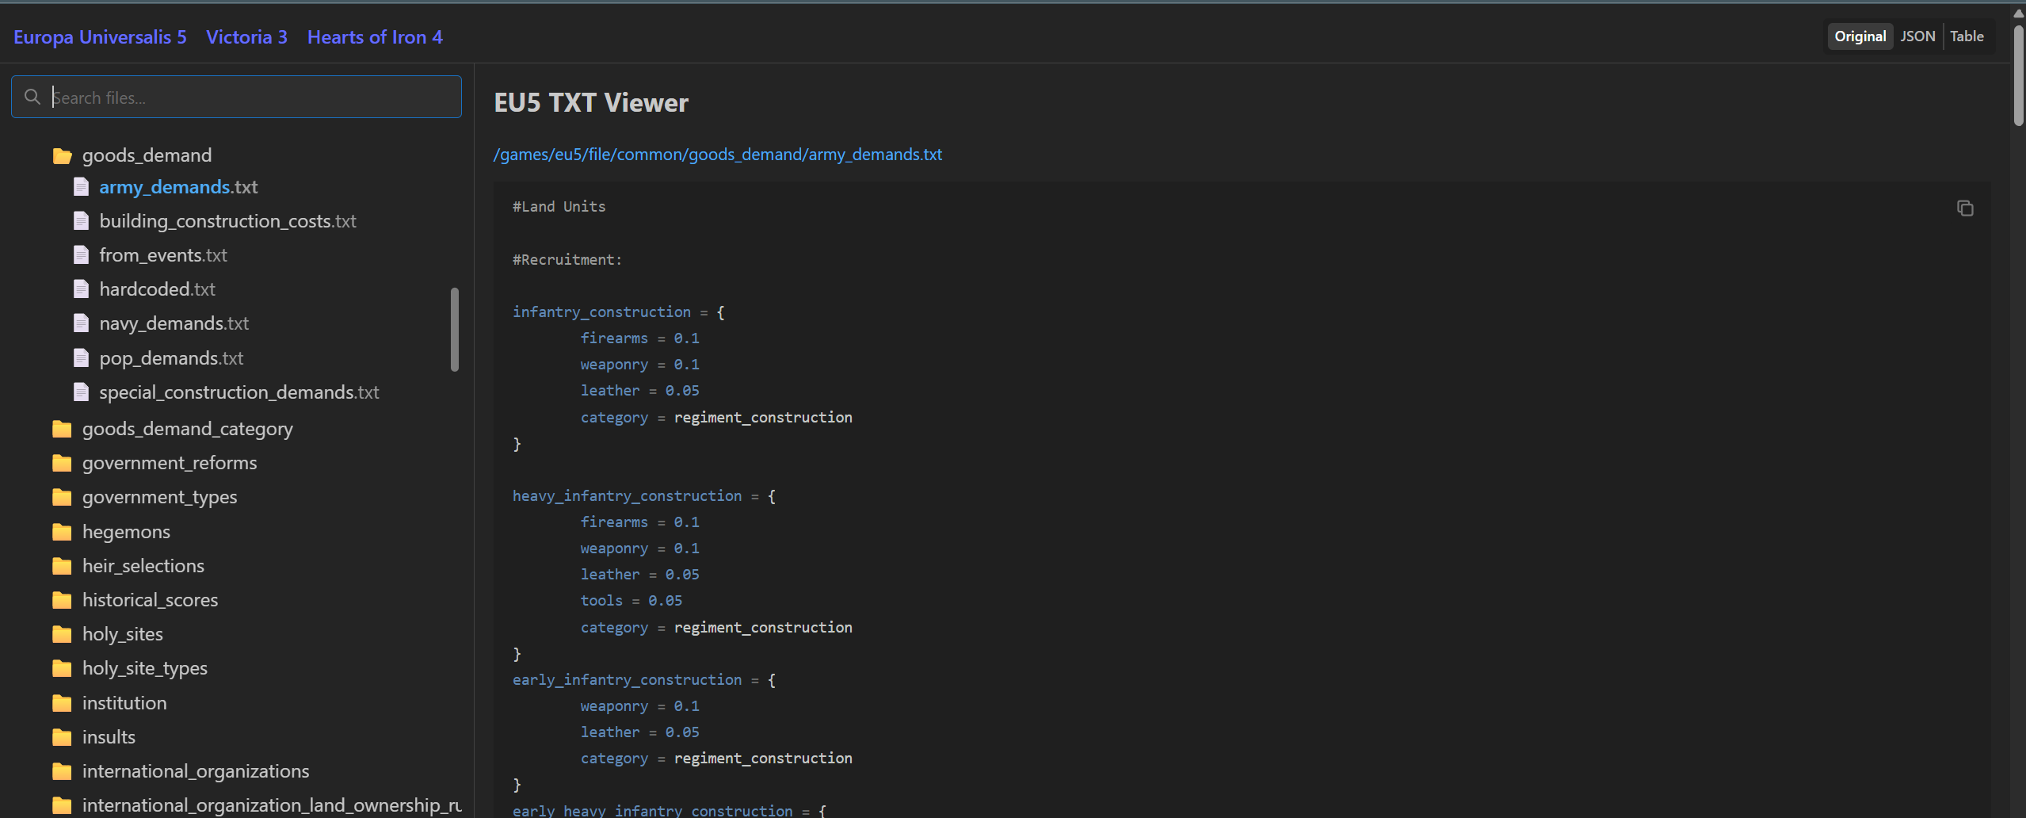Open Europa Universalis 5 link
Screen dimensions: 2026x818
pos(100,37)
